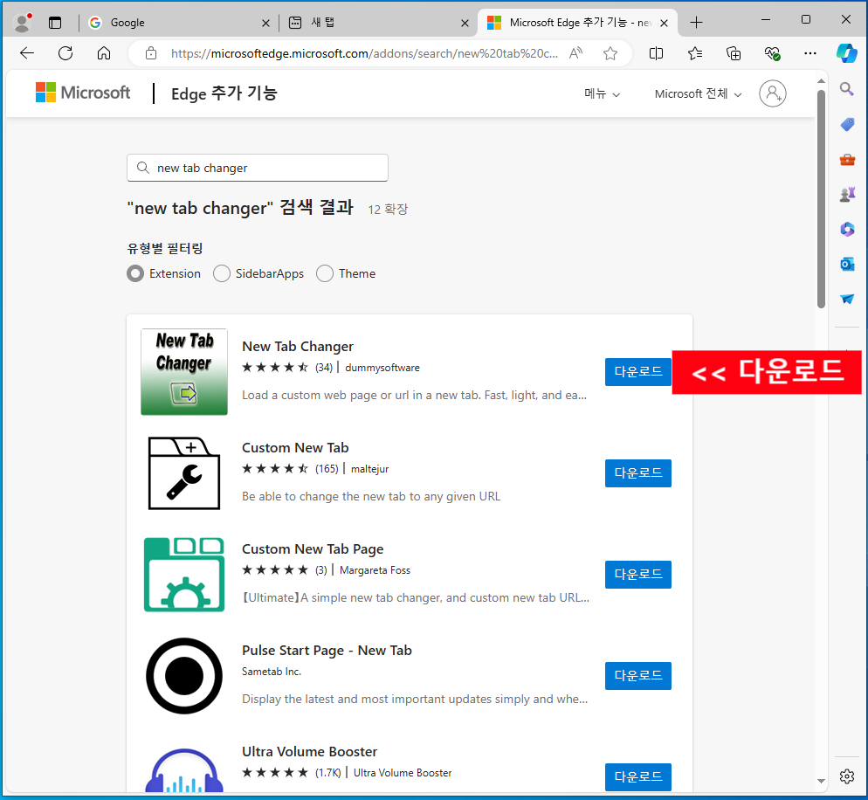
Task: Click the scrollbar up arrow
Action: pos(821,81)
